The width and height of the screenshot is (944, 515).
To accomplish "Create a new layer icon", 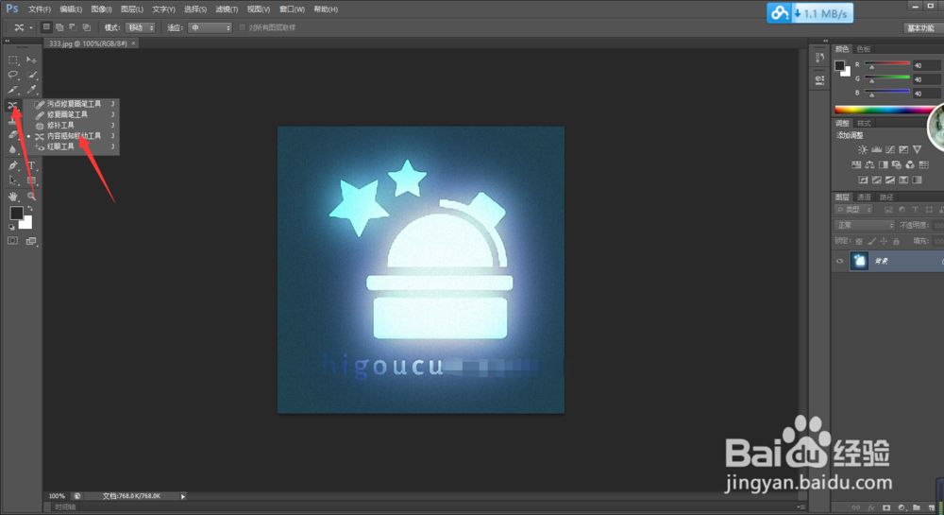I will (x=931, y=507).
